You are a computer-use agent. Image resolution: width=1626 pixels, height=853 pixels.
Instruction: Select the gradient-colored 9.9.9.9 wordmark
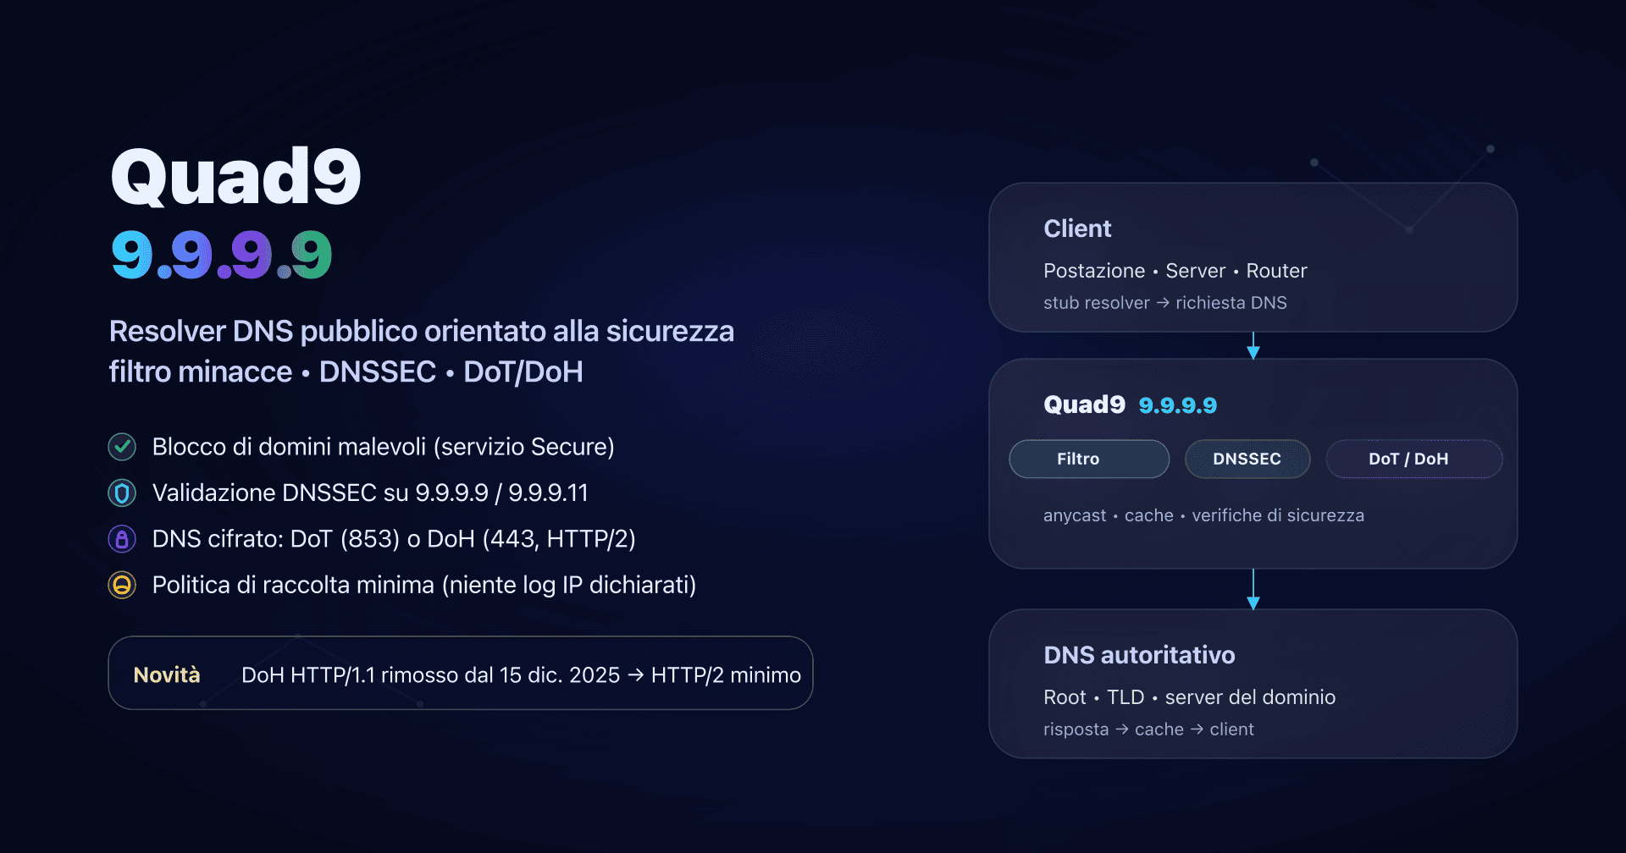coord(220,254)
